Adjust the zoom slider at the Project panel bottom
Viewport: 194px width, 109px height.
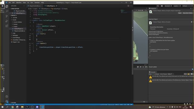(x=144, y=102)
